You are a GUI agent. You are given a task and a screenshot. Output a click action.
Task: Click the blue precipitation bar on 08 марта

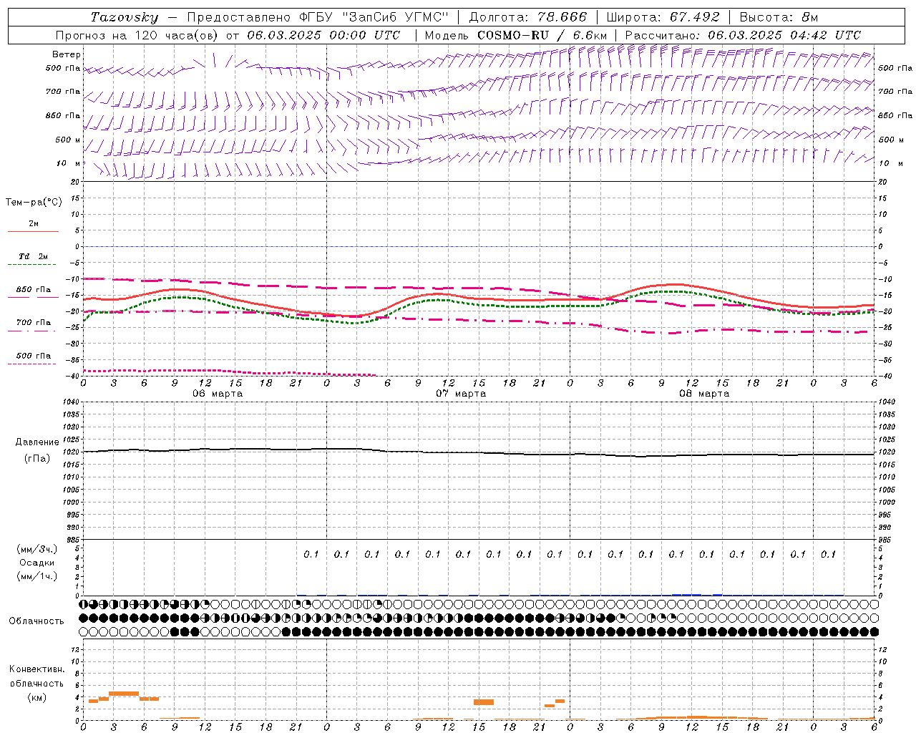(x=686, y=594)
